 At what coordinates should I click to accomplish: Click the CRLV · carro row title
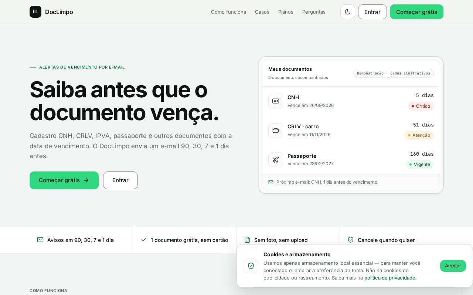(303, 126)
